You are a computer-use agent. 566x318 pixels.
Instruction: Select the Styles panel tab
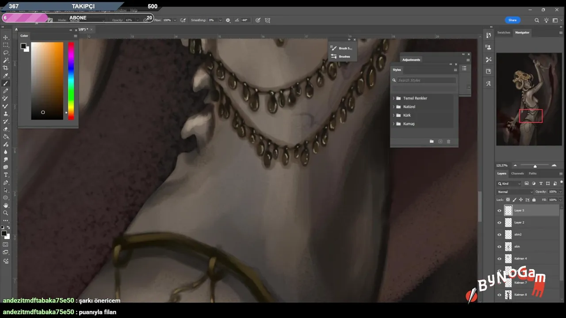coord(397,70)
